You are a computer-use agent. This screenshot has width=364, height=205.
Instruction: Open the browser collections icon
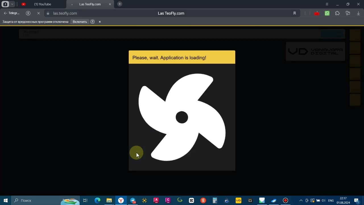tap(348, 13)
